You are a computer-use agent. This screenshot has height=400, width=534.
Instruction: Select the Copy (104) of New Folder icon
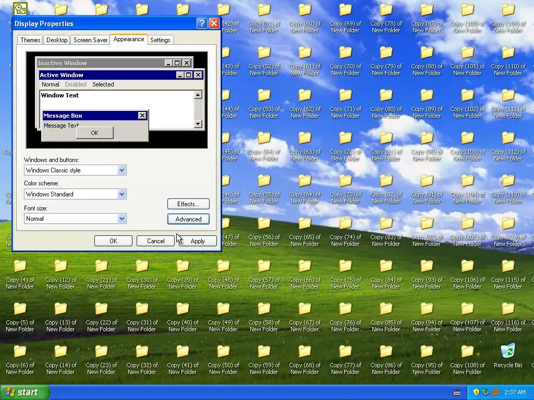click(467, 190)
